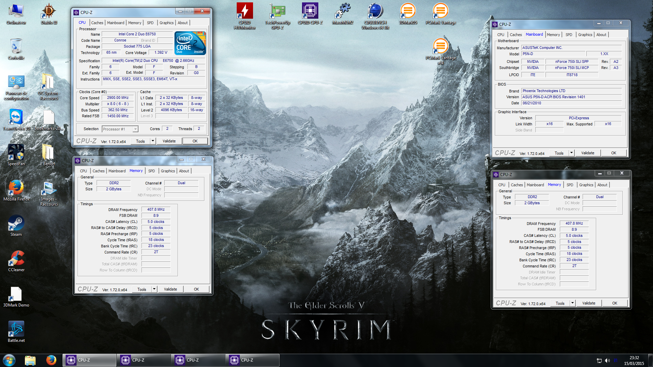Select the last CPU-Z taskbar button
The image size is (653, 367).
click(x=253, y=360)
